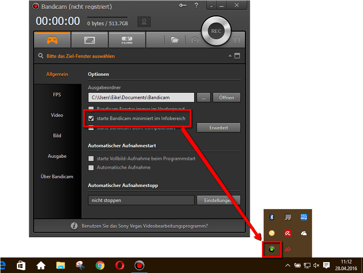
Task: Open help with the question mark icon
Action: coord(196,5)
